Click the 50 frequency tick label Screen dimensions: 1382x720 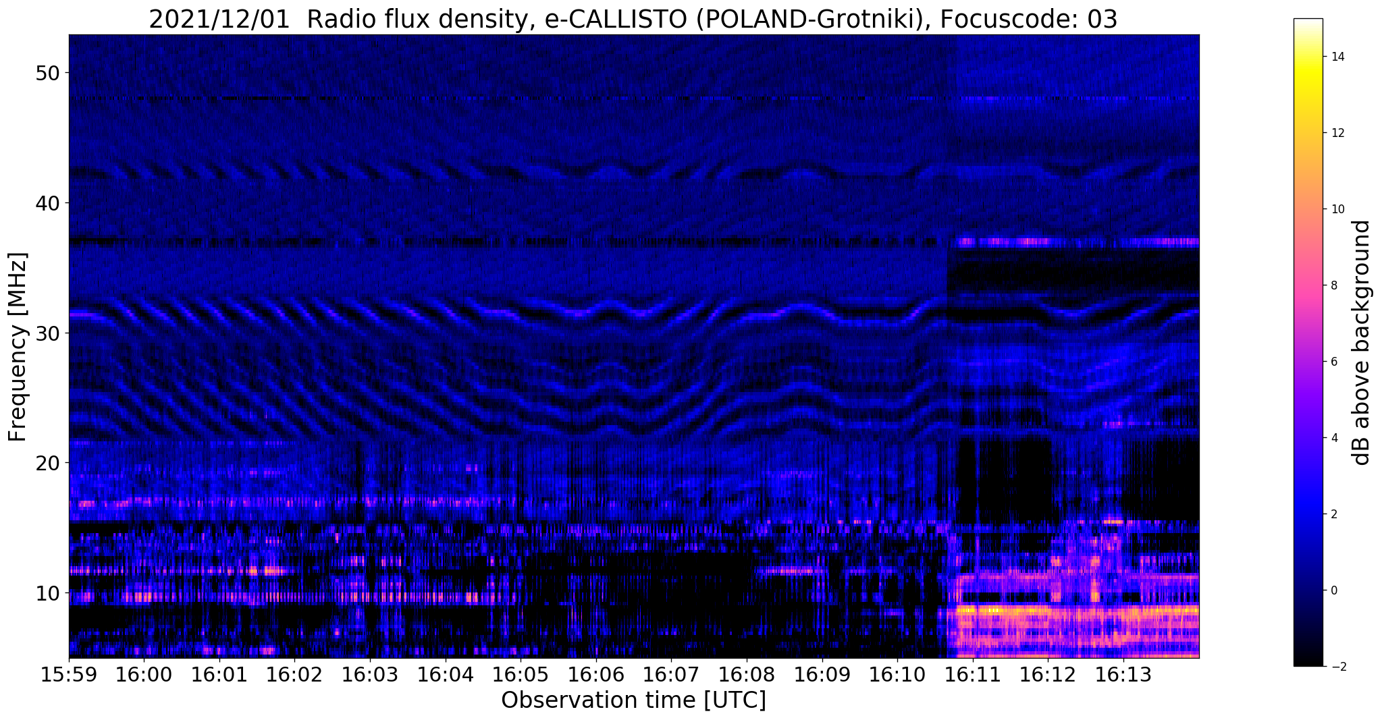[x=48, y=73]
